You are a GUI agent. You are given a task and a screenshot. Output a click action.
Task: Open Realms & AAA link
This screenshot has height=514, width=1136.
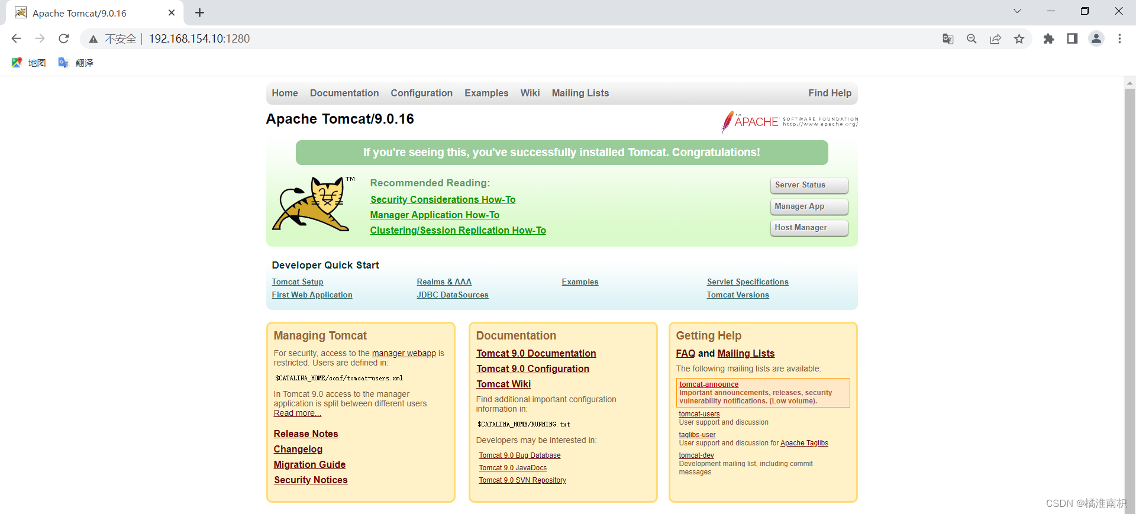[x=444, y=282]
